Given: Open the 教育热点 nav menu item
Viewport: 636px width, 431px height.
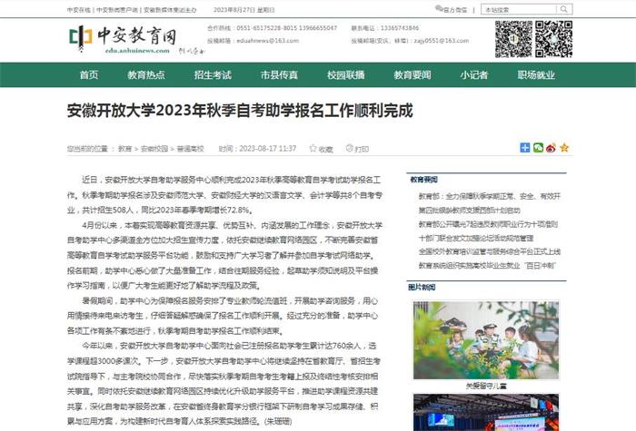Looking at the screenshot, I should click(x=146, y=75).
